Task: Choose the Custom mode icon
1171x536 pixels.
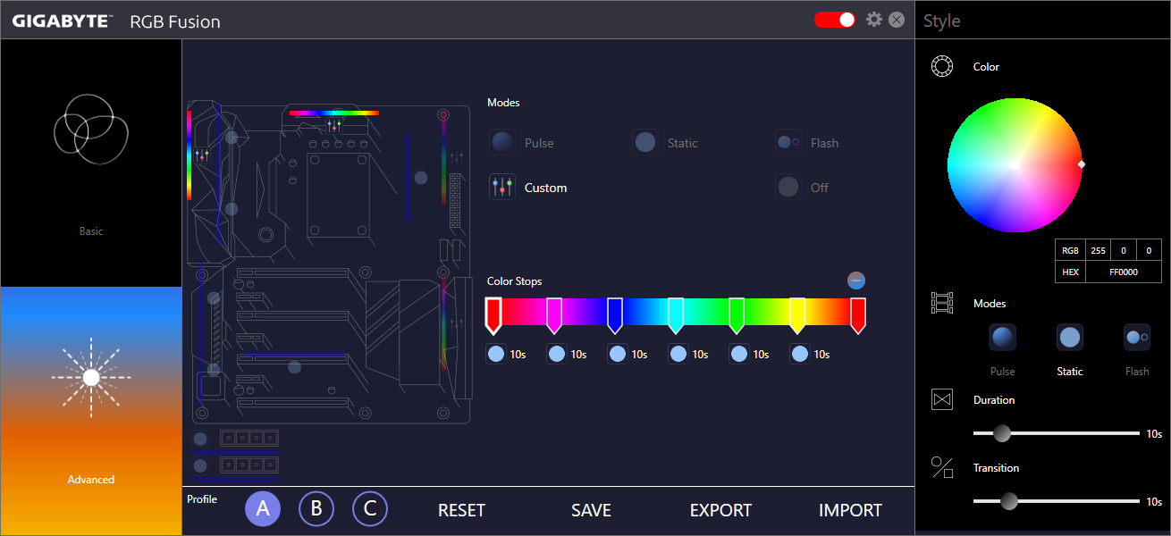Action: pyautogui.click(x=502, y=187)
